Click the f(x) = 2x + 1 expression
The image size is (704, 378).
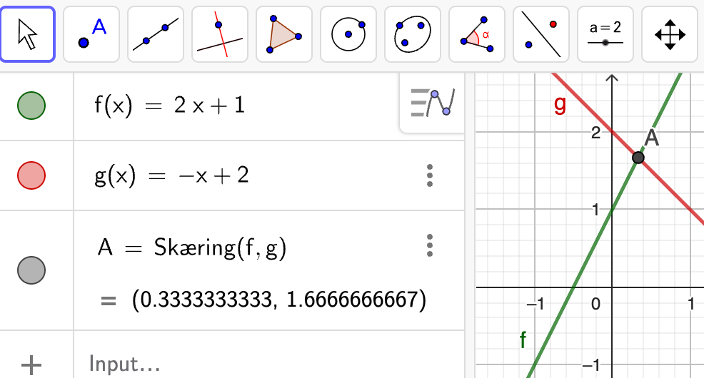(170, 106)
